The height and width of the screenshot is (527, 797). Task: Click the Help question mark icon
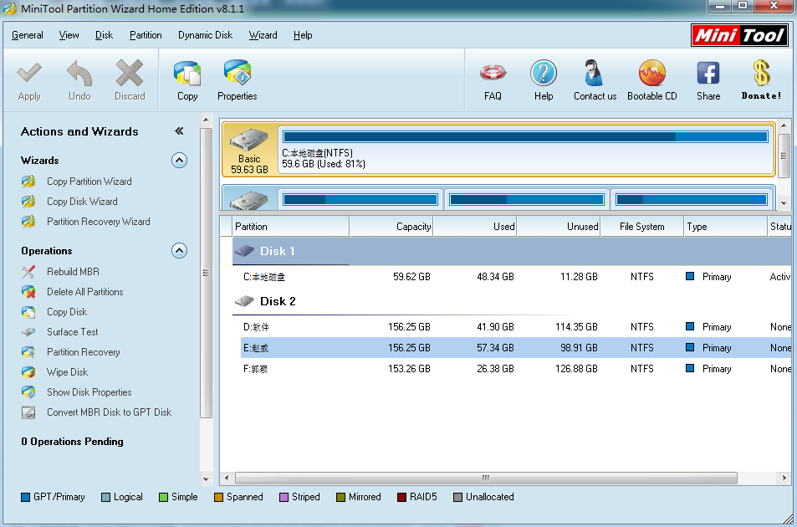tap(544, 73)
